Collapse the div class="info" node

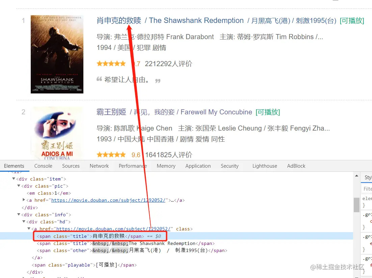[19, 215]
